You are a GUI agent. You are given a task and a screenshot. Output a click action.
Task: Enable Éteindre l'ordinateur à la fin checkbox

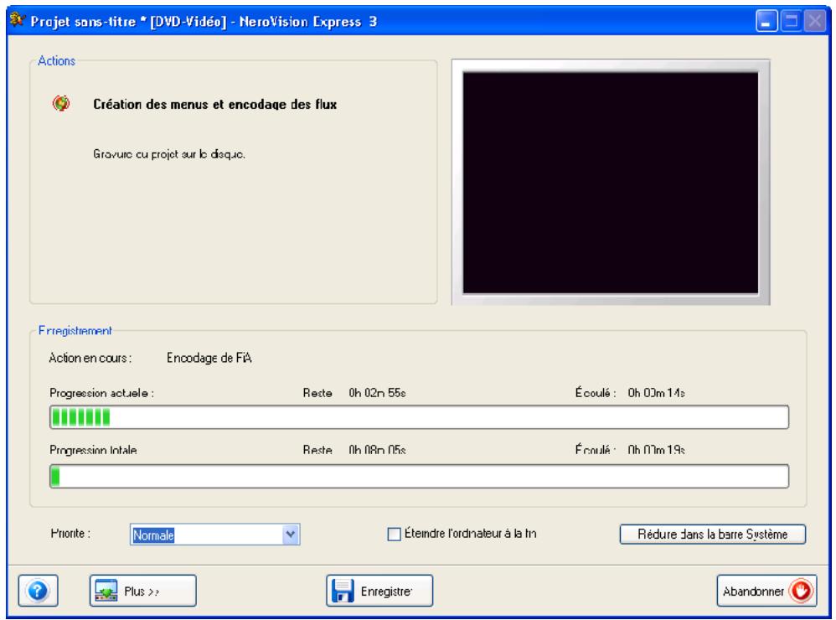(394, 535)
